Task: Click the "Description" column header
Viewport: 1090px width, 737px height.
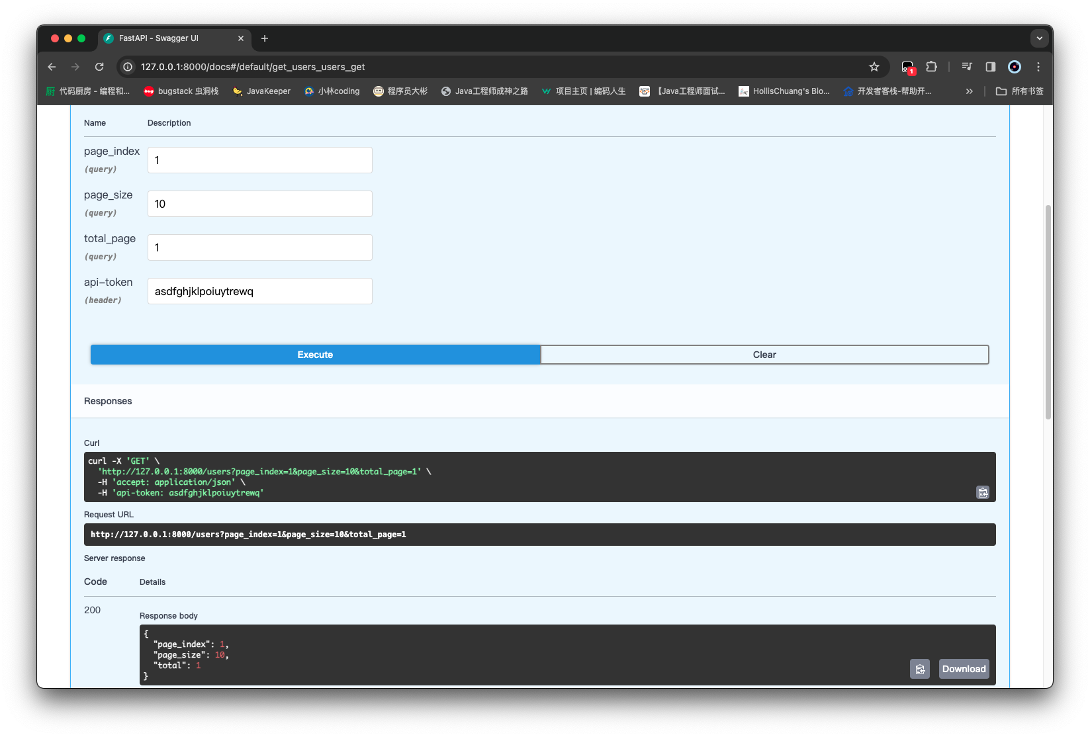Action: (x=169, y=123)
